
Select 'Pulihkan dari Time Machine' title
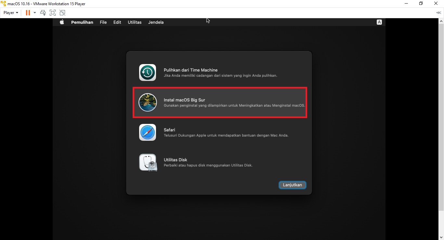point(190,70)
